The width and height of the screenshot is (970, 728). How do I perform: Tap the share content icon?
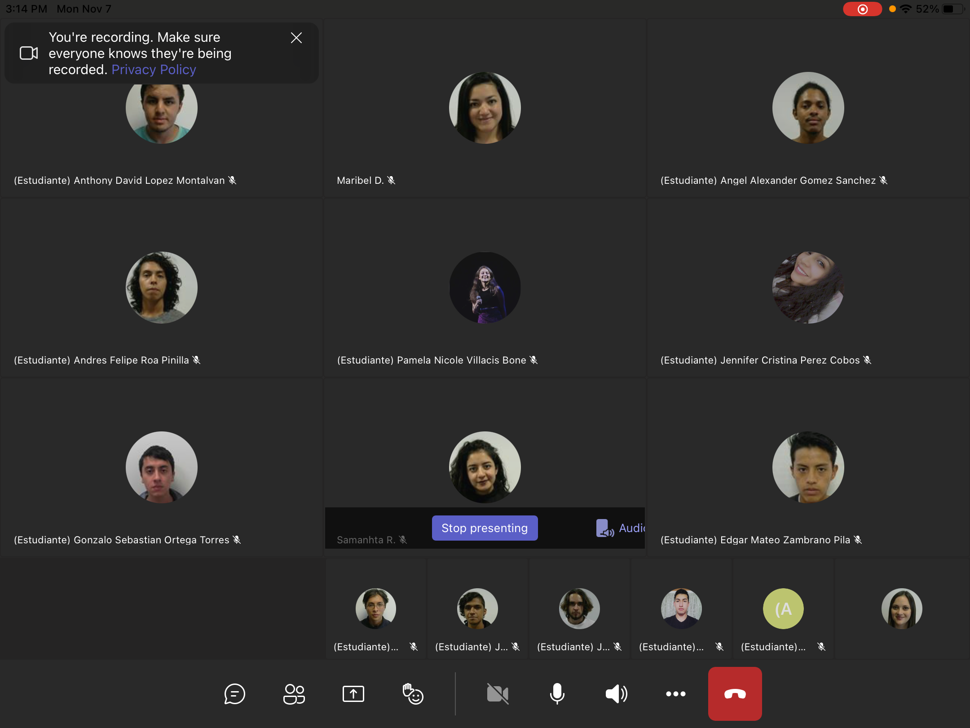click(x=353, y=694)
